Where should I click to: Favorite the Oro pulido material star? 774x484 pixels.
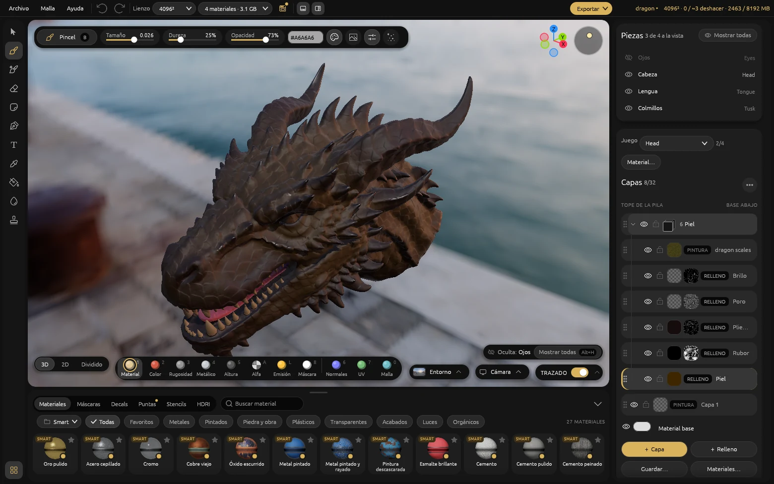[71, 440]
